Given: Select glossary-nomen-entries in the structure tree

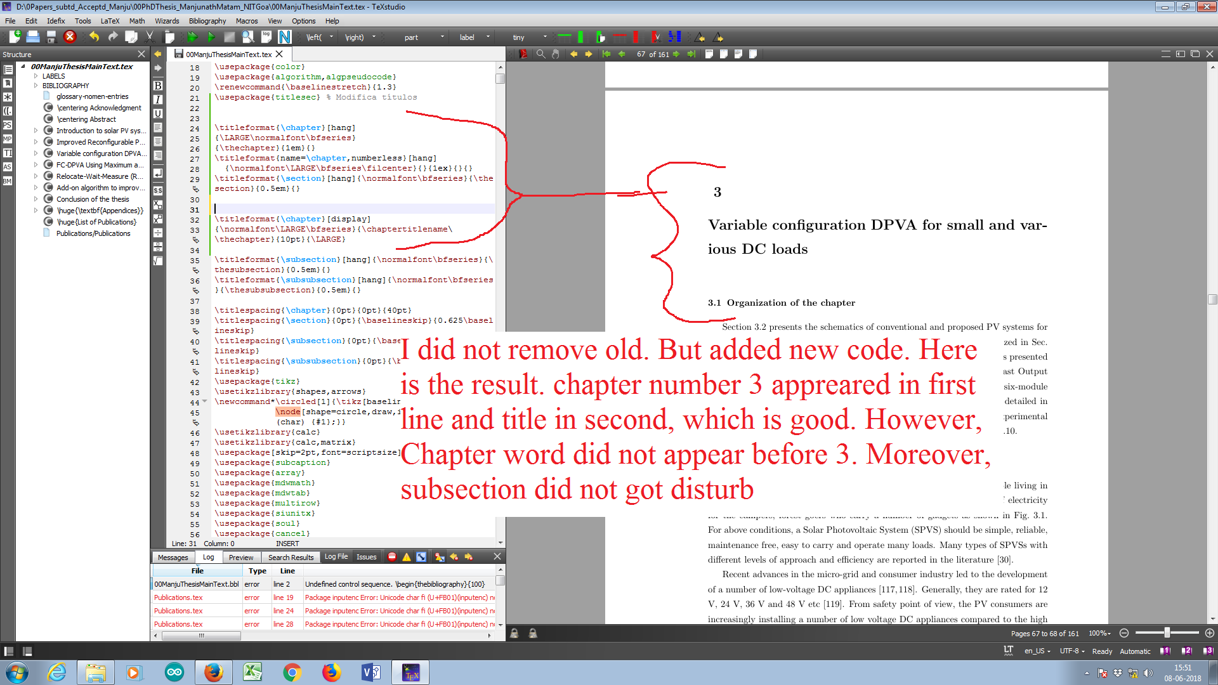Looking at the screenshot, I should tap(92, 96).
